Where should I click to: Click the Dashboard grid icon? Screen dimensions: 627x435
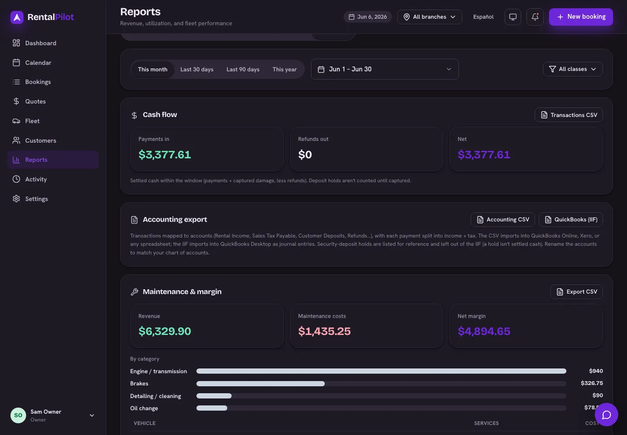[x=16, y=43]
